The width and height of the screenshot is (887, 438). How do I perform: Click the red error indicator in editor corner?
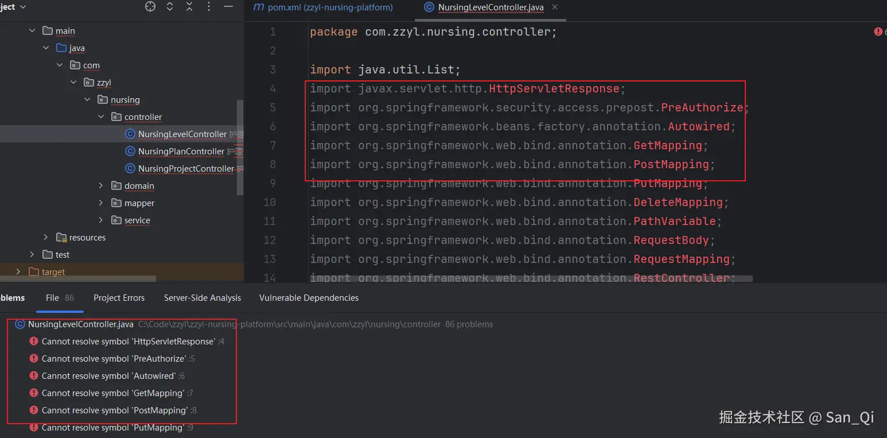click(878, 32)
